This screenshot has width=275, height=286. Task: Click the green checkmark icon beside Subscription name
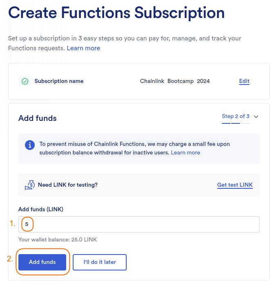pos(25,81)
